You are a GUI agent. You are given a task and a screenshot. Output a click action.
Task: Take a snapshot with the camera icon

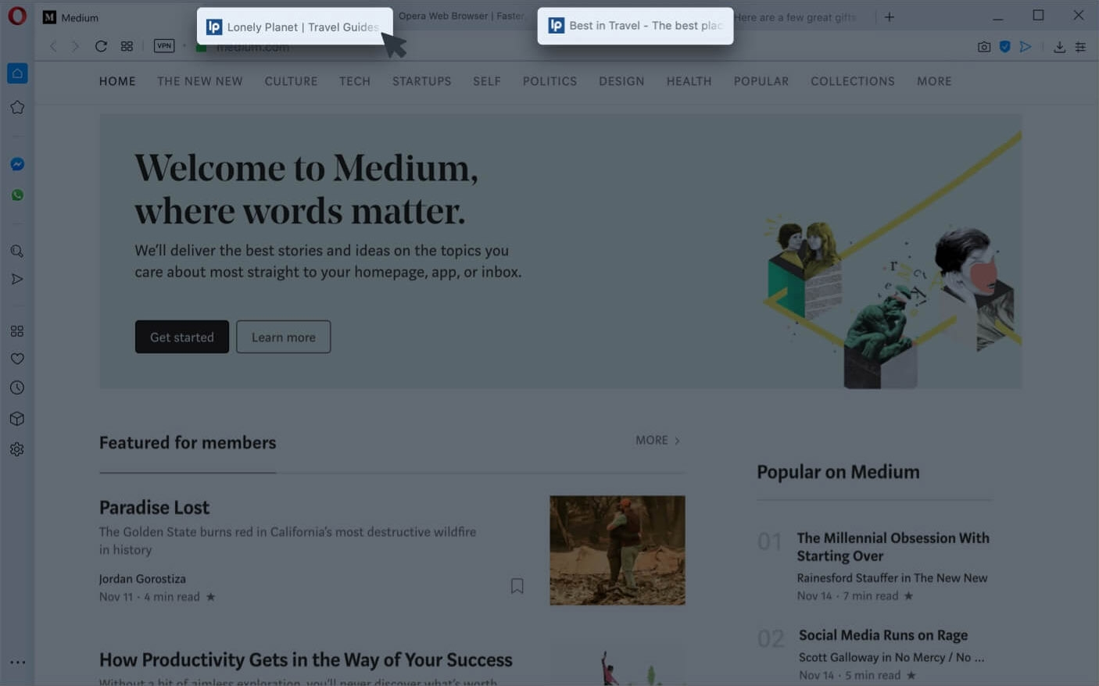point(984,47)
